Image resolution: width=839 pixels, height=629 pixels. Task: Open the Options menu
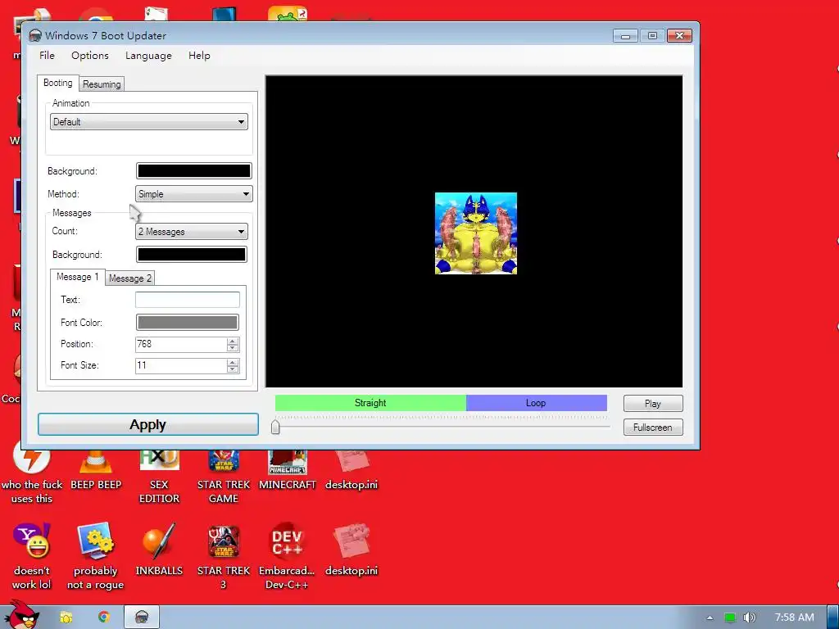tap(90, 55)
